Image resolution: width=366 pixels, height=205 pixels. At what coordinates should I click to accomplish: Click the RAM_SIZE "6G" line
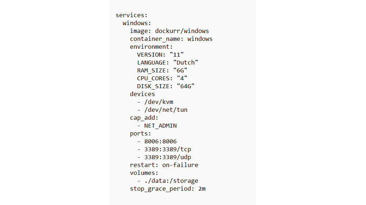(162, 70)
